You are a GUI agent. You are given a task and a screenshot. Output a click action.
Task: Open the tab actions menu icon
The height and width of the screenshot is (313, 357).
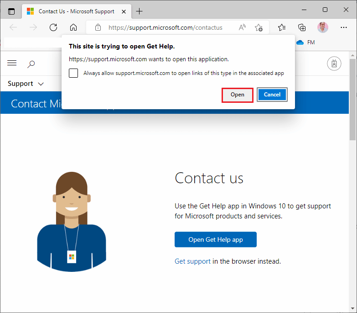[11, 11]
